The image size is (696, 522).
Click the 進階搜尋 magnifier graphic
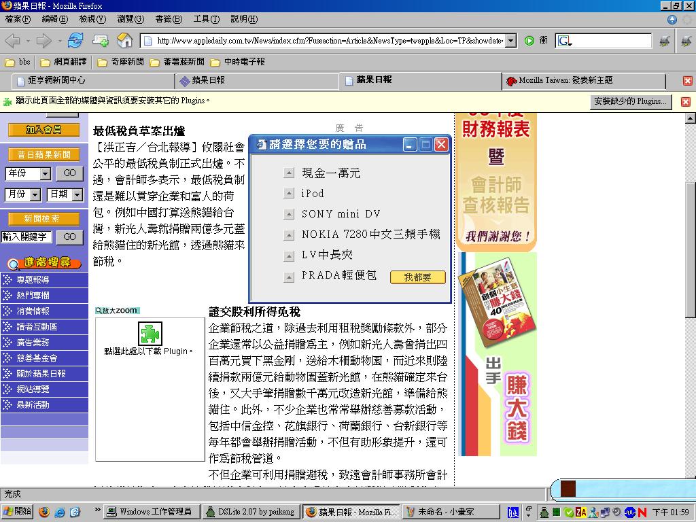44,263
